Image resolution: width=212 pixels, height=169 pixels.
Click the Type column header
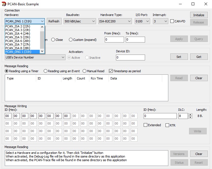tap(20, 78)
